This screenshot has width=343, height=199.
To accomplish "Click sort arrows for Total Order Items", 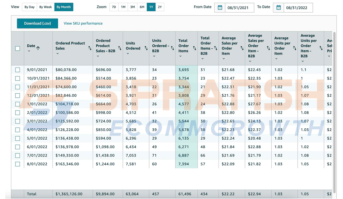I will [194, 48].
